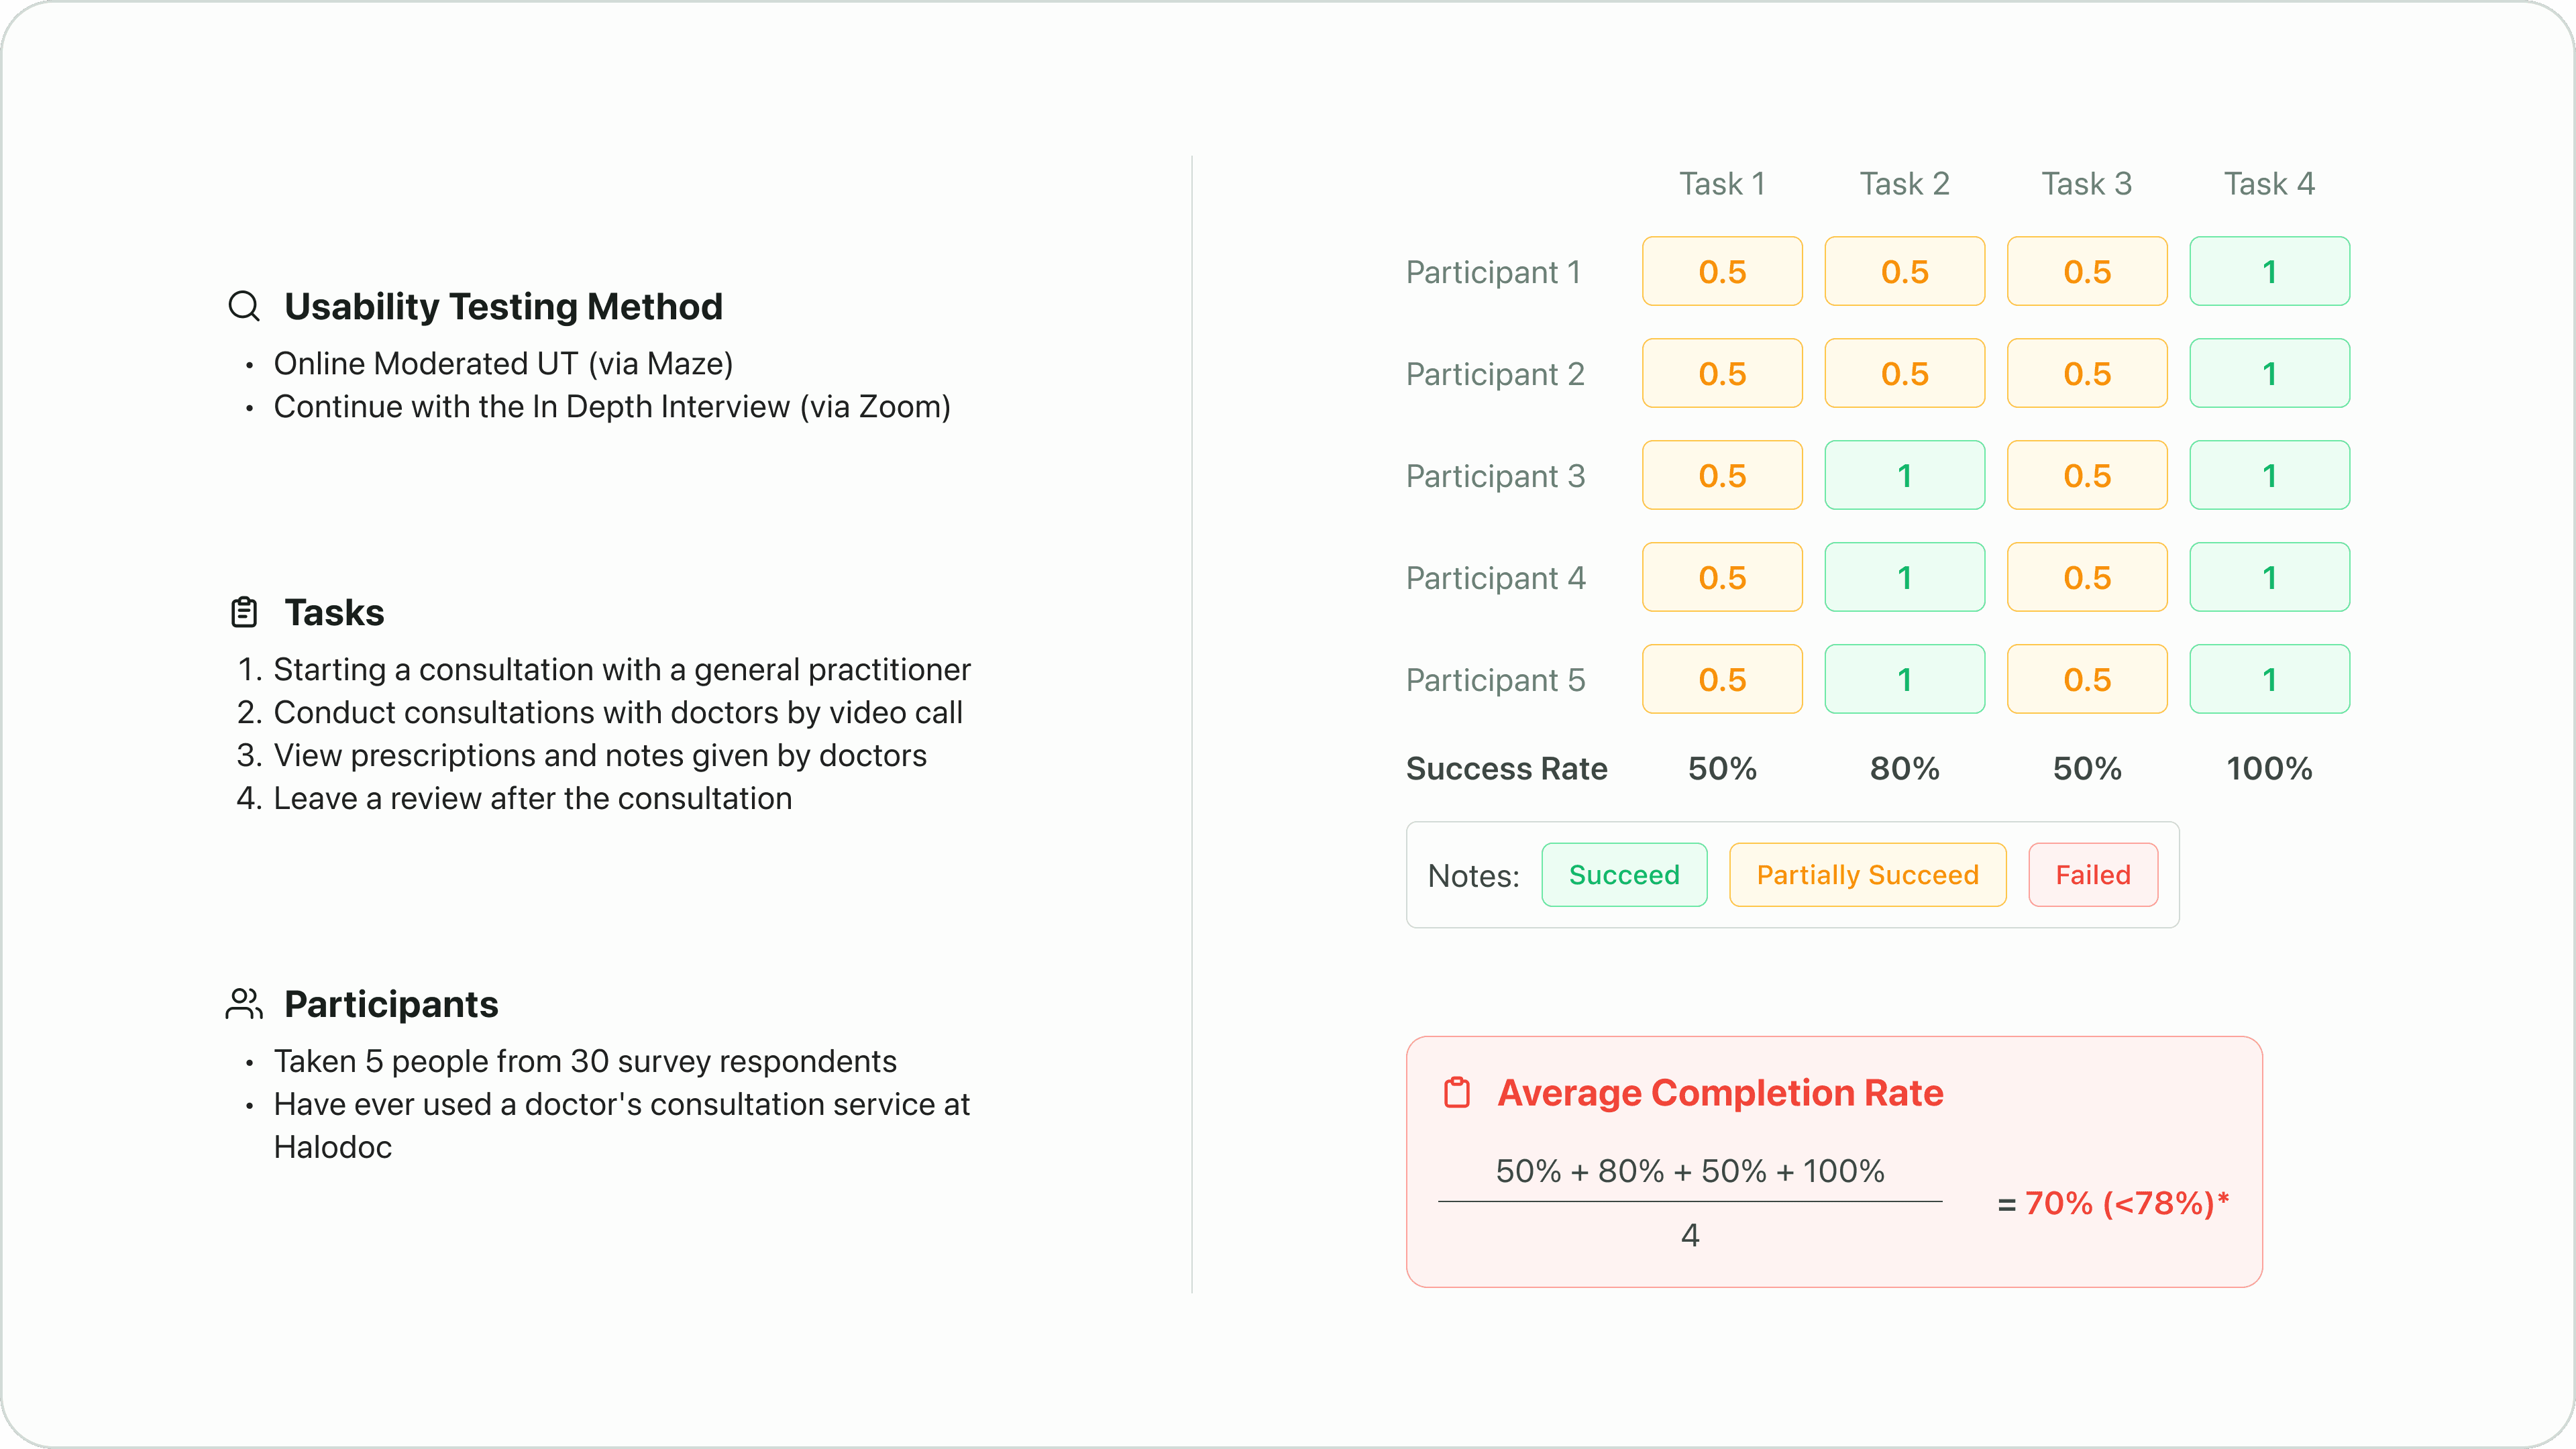Viewport: 2576px width, 1449px height.
Task: Click the 100% success rate under Task 4
Action: click(x=2269, y=768)
